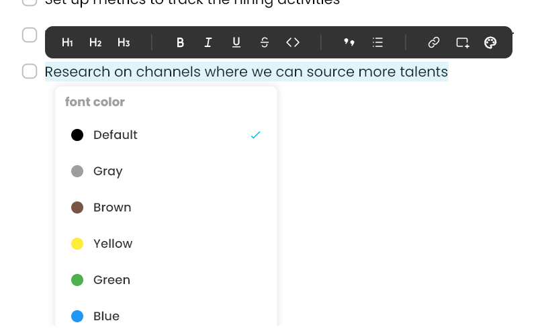Toggle italic formatting

pos(208,42)
